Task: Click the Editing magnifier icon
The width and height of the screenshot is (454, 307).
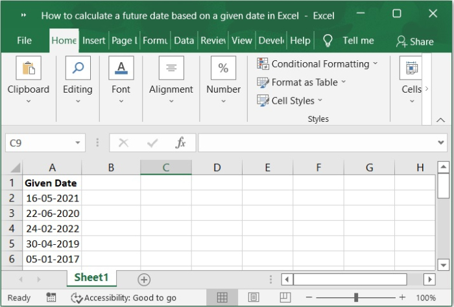Action: tap(78, 68)
